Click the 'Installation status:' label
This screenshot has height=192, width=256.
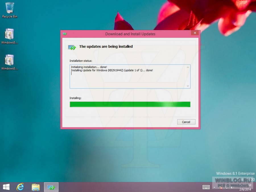click(81, 61)
